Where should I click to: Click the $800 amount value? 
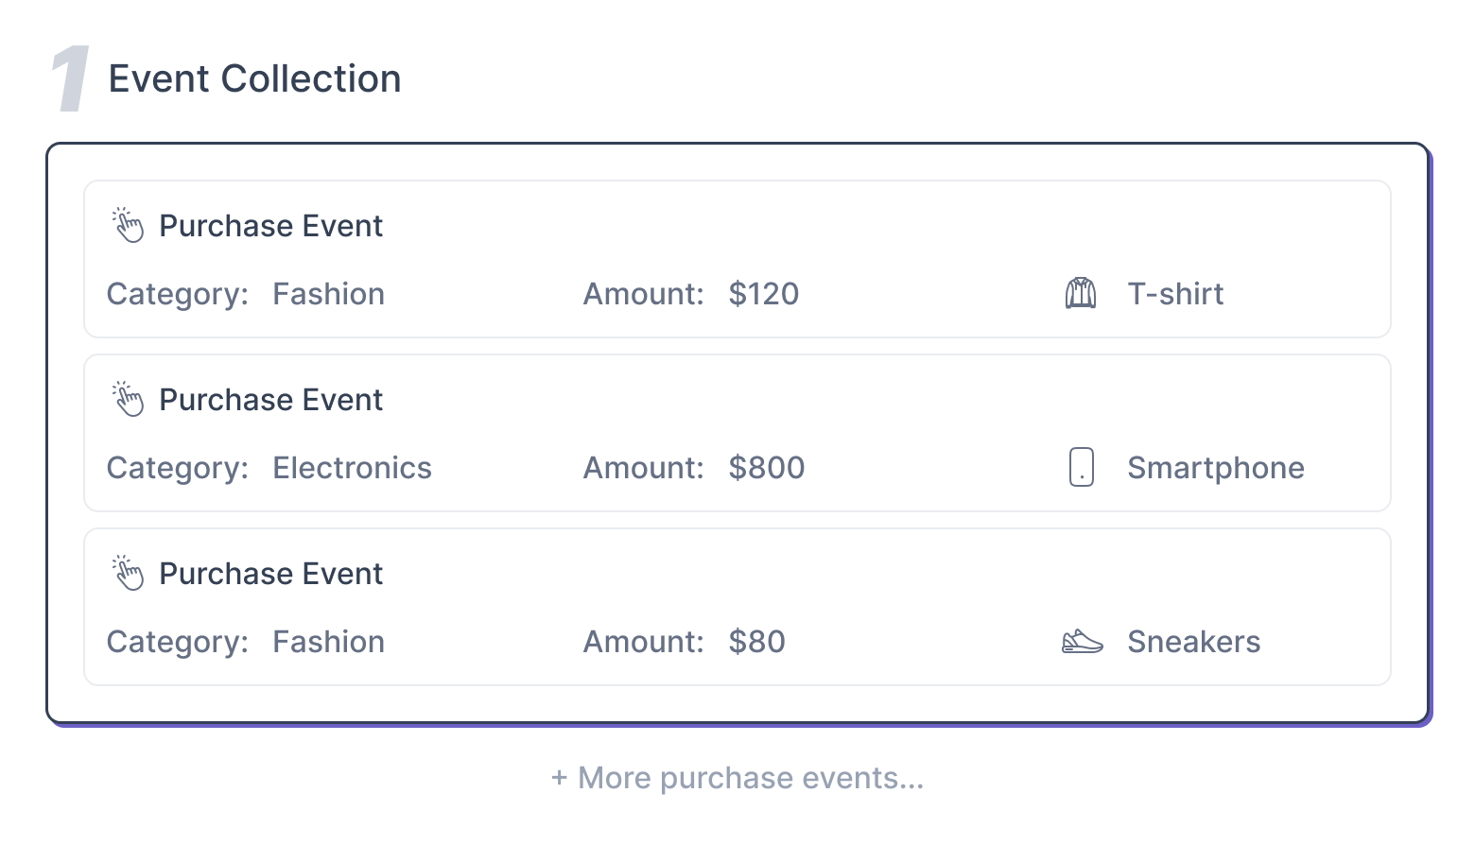pos(766,468)
